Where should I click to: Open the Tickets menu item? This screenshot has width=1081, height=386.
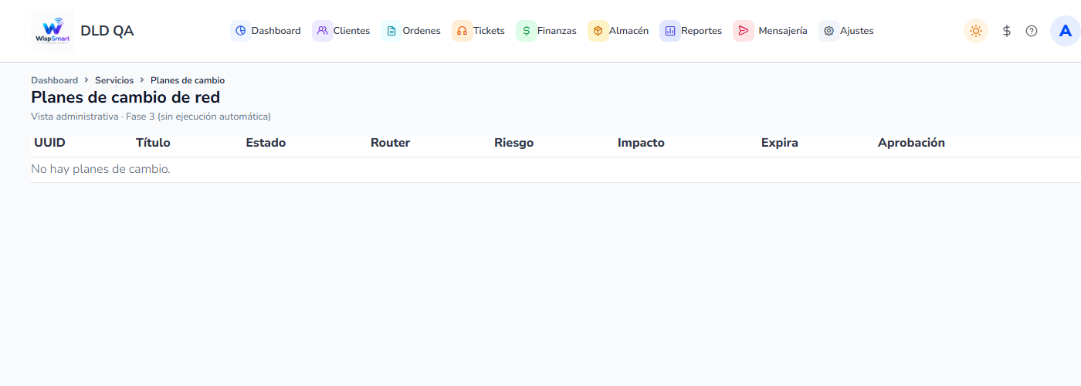(479, 31)
